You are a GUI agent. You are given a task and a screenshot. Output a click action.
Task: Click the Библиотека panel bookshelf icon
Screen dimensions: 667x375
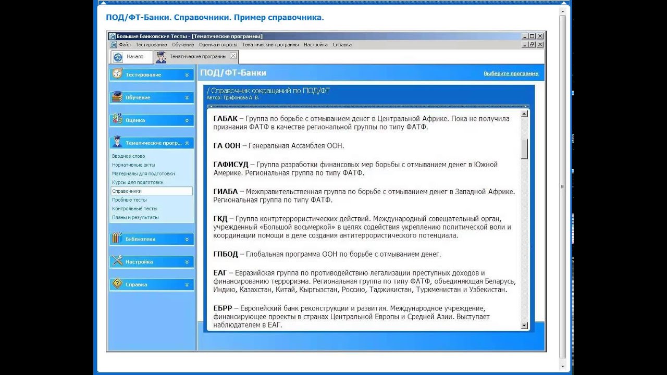coord(117,239)
